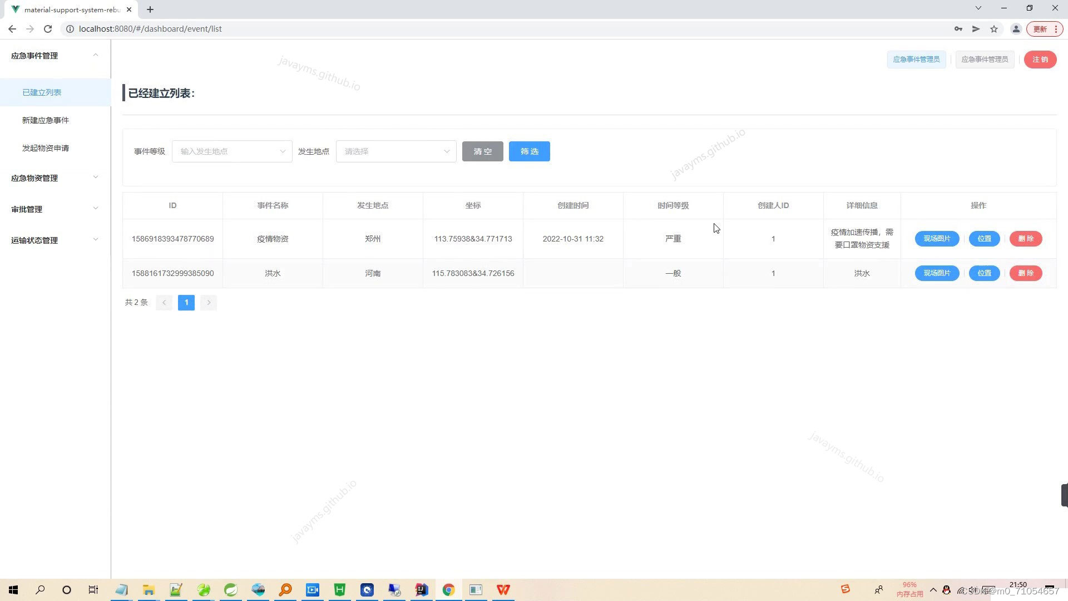
Task: View 现场图片 for the 洪水 row
Action: point(937,273)
